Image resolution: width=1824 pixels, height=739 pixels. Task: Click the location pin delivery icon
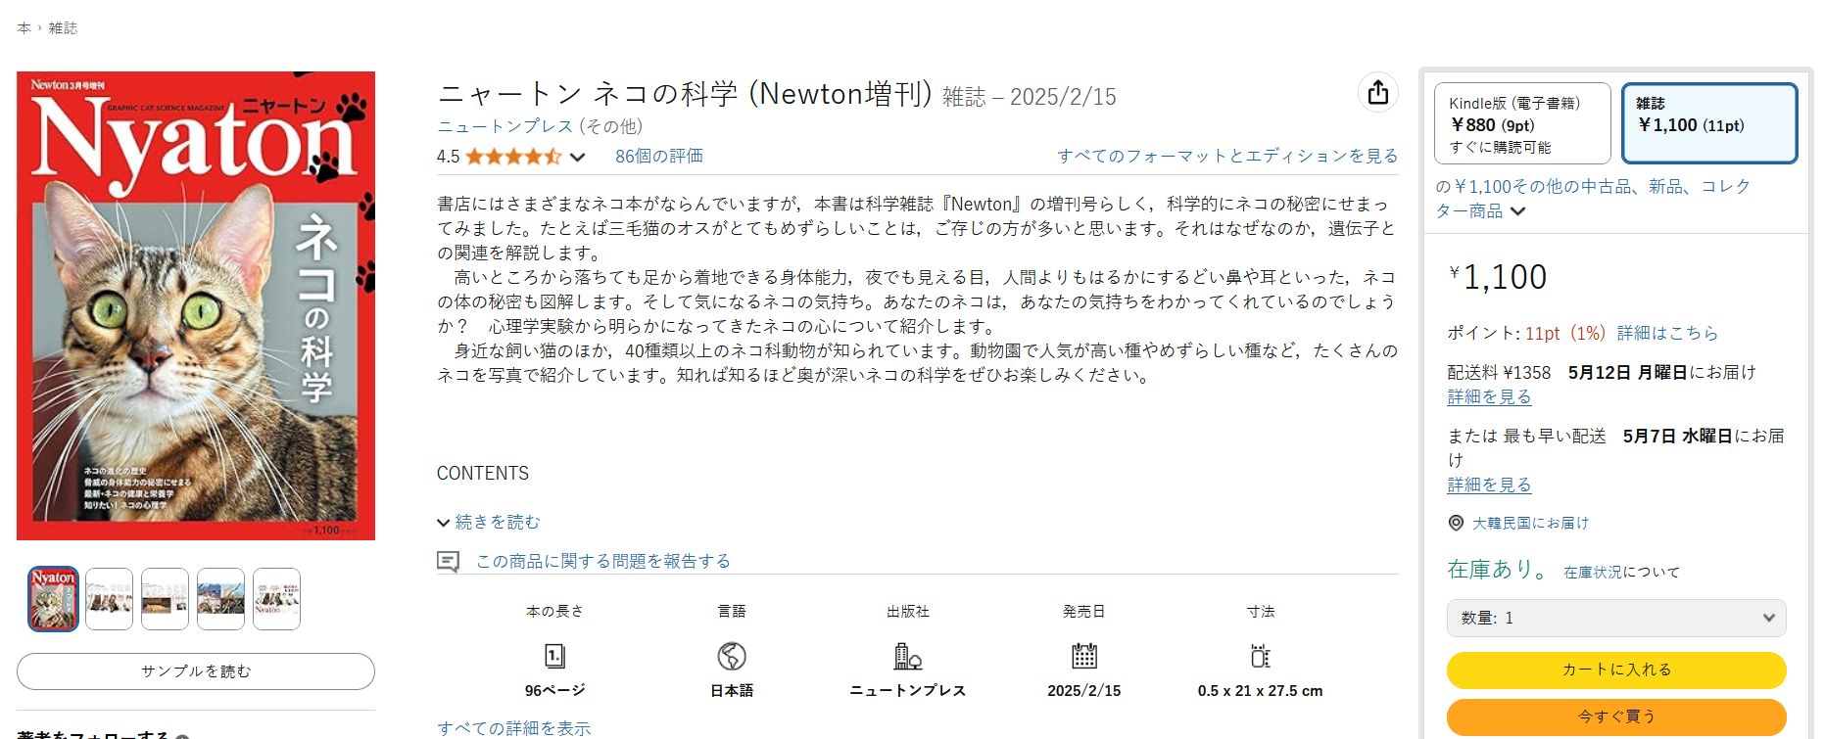point(1456,523)
